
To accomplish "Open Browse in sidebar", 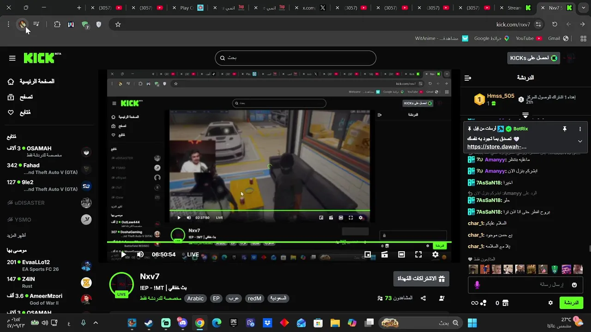I will tap(20, 97).
